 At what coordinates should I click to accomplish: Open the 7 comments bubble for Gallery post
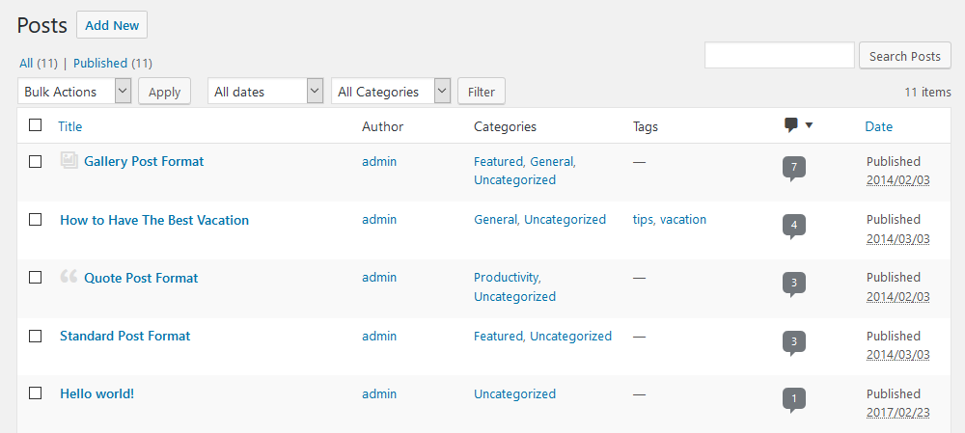794,169
